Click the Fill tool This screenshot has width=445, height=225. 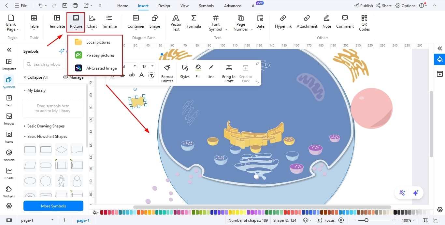point(198,72)
